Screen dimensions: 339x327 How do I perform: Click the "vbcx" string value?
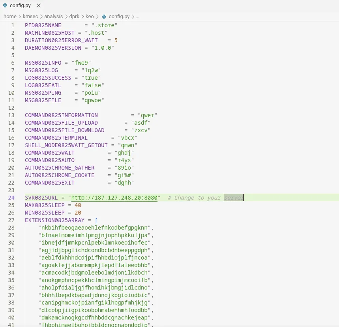click(x=127, y=138)
